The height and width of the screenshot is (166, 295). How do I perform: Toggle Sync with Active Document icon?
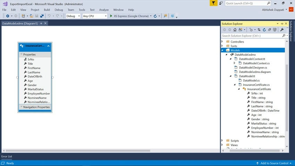coord(259,30)
